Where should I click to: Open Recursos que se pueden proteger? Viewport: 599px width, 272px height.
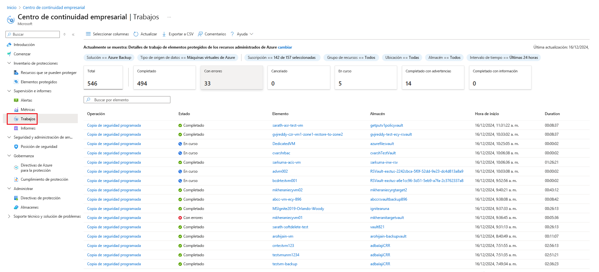(x=49, y=73)
